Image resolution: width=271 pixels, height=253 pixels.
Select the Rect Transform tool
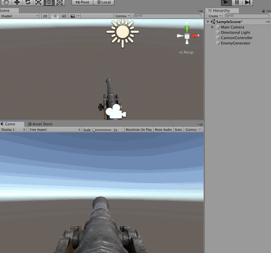[49, 2]
